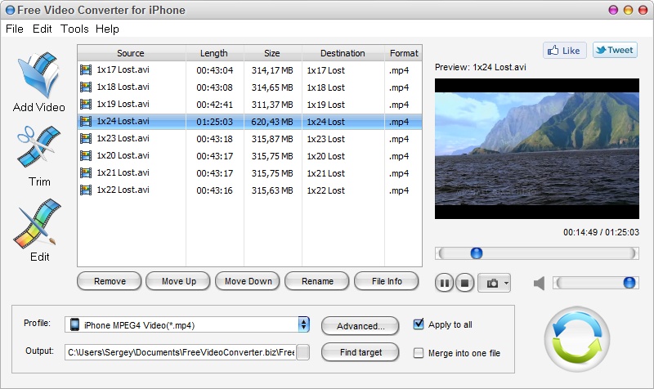This screenshot has height=389, width=654.
Task: Click the Facebook Like button
Action: coord(564,51)
